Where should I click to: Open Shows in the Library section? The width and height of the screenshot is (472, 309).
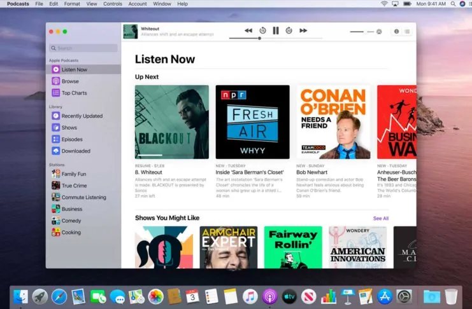[83, 127]
